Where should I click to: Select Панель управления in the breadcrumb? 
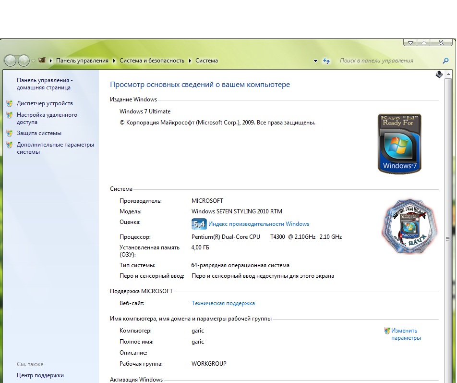pos(82,61)
